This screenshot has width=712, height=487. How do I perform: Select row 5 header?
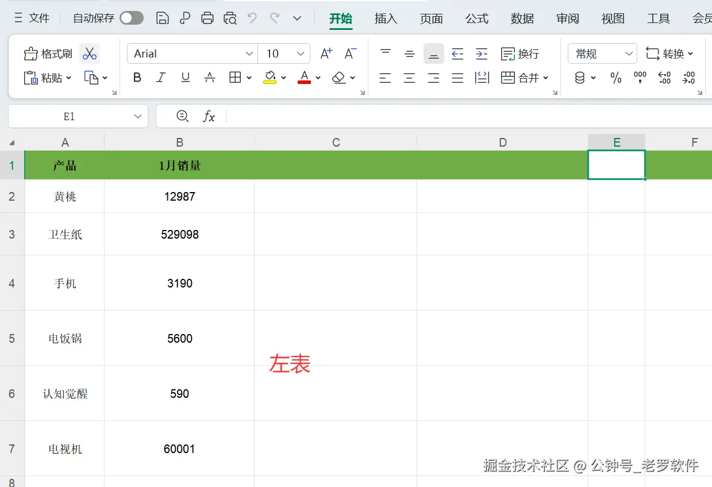coord(12,338)
